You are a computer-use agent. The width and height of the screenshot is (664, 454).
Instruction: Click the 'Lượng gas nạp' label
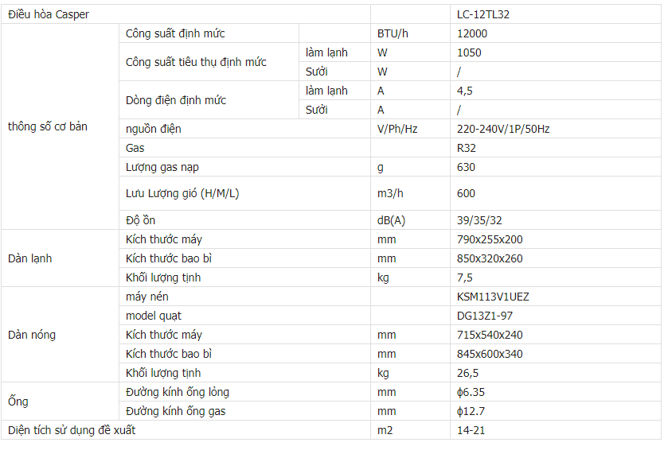[x=163, y=167]
